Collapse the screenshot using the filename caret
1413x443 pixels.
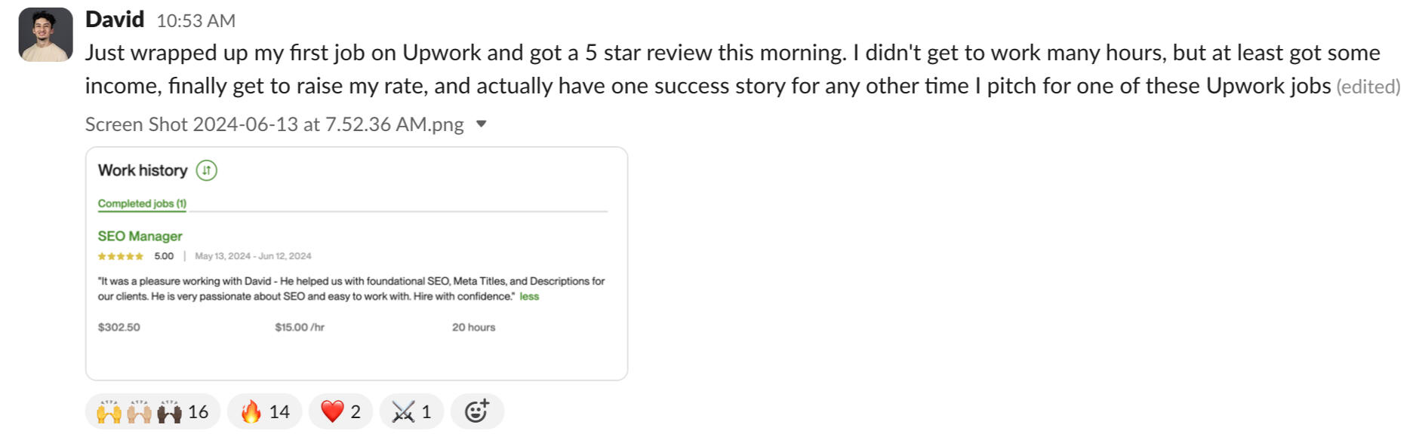coord(482,124)
